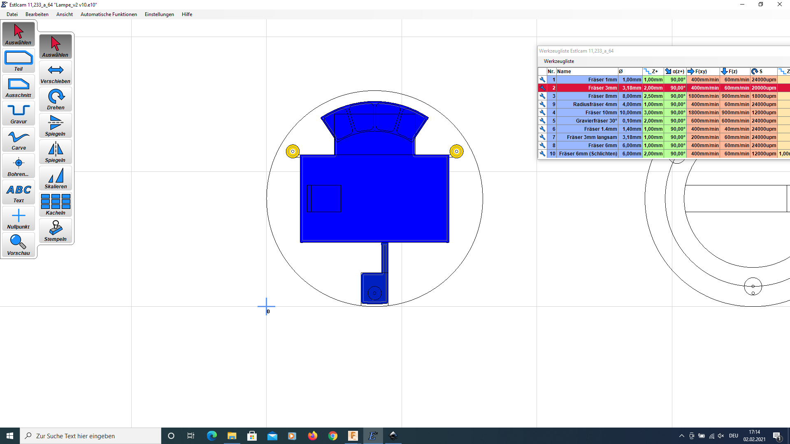Activate the Gravur engraving tool
The height and width of the screenshot is (444, 790).
click(19, 113)
